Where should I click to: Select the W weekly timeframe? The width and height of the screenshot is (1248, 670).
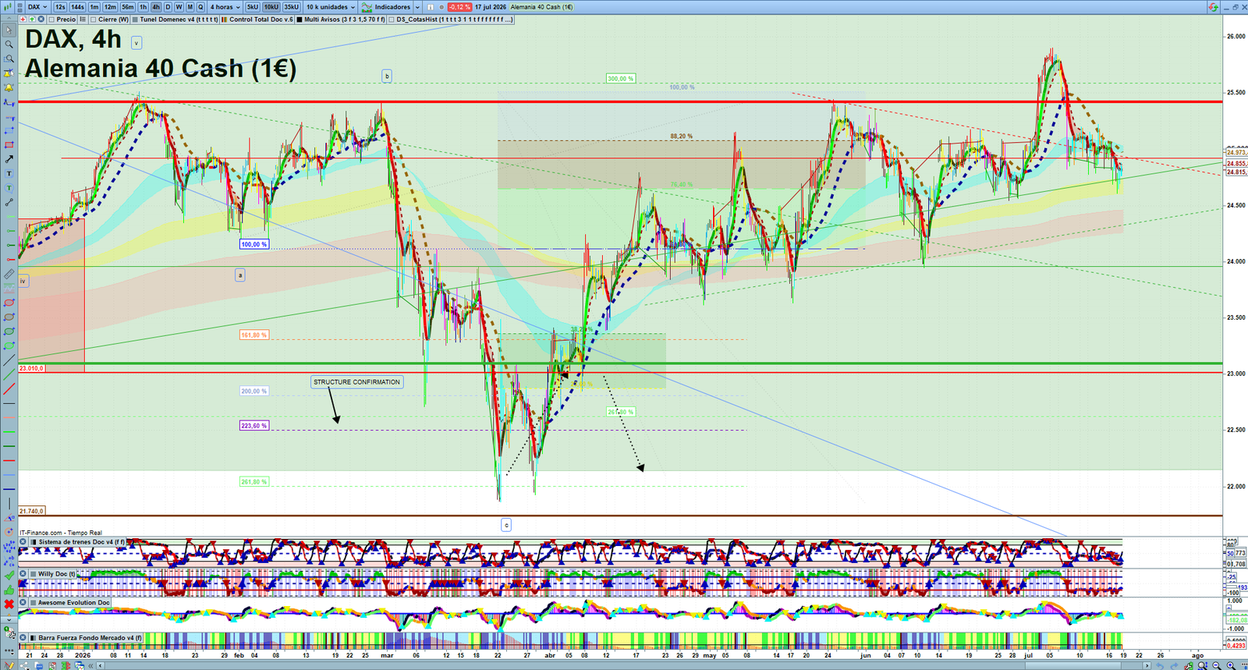(179, 7)
